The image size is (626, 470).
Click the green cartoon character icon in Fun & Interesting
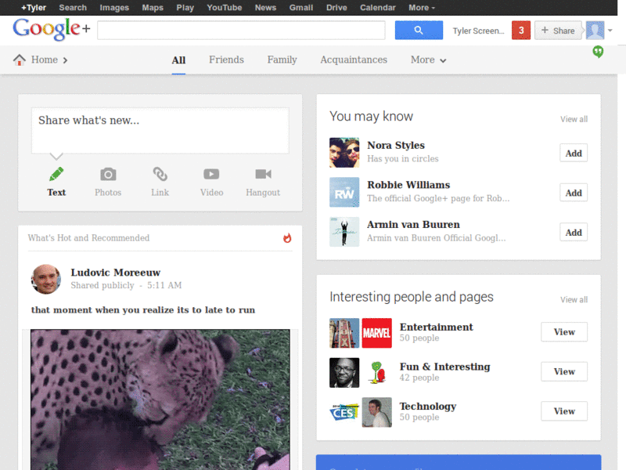tap(376, 373)
